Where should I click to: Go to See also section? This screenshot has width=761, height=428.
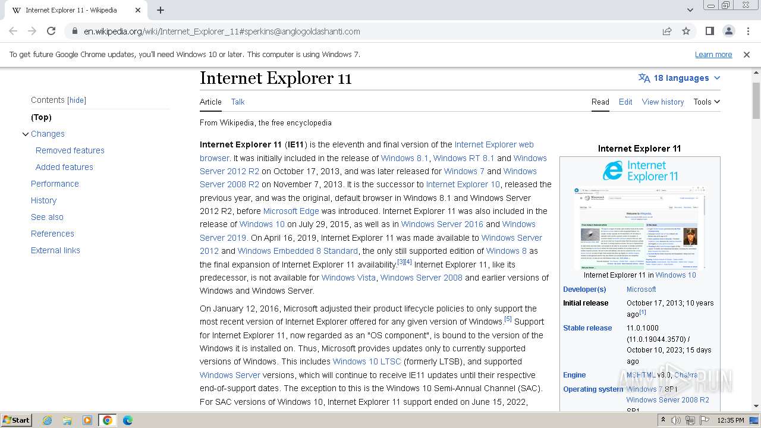tap(47, 217)
